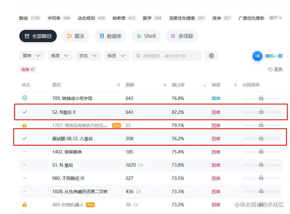
Task: Select the 多线程 category tab
Action: (182, 36)
